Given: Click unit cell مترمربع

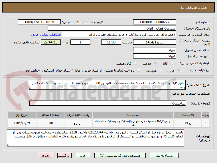Looking at the screenshot, I should [78, 123].
